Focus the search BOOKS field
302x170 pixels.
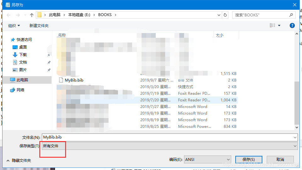(264, 15)
